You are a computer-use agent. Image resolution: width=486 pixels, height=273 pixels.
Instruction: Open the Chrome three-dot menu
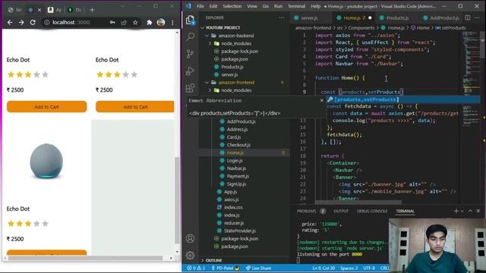[172, 22]
